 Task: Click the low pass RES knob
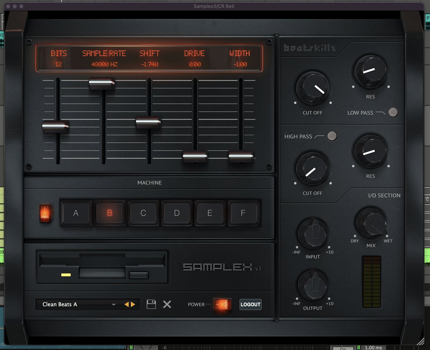[x=371, y=71]
